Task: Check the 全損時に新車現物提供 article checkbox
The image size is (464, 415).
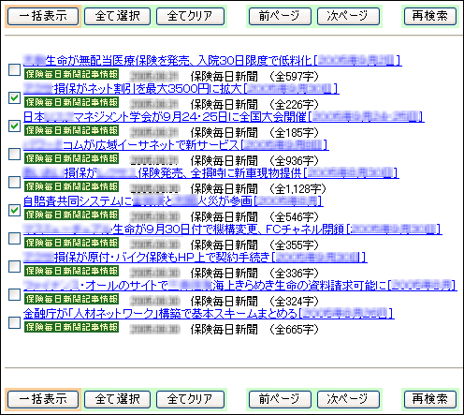Action: [14, 182]
